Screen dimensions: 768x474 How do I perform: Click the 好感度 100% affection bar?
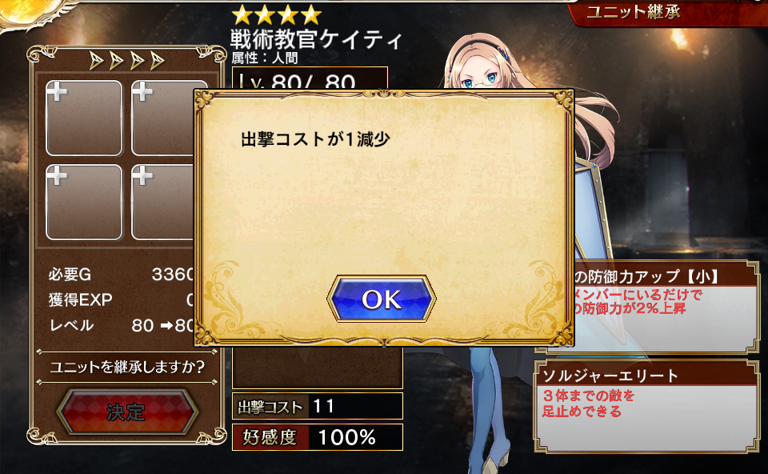pos(318,436)
